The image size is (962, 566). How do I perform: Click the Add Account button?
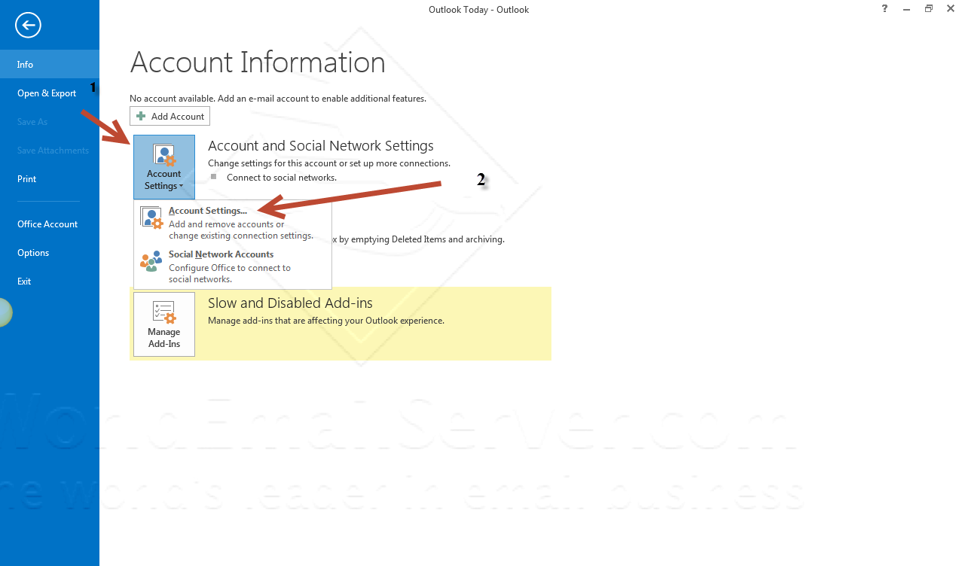(169, 116)
